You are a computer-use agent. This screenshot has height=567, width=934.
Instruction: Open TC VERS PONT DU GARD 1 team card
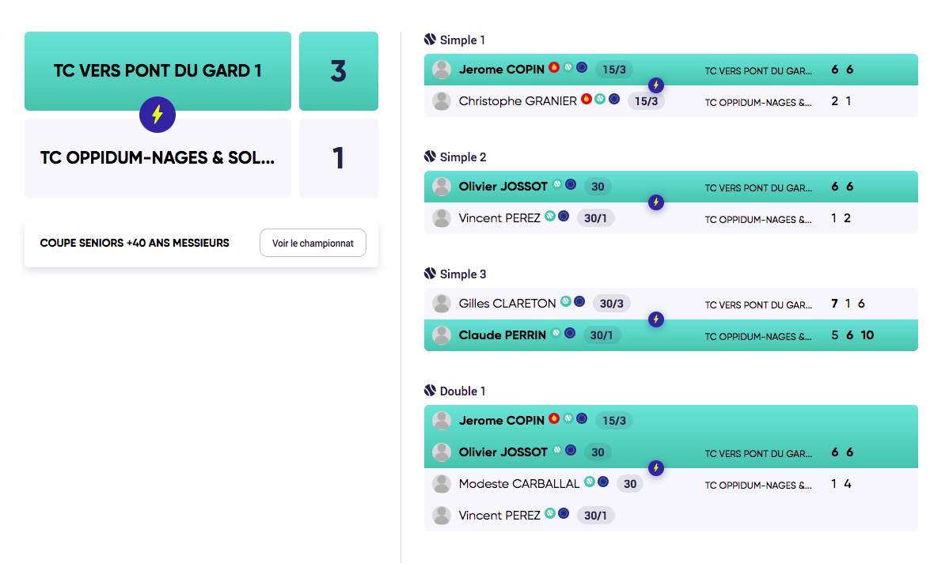[158, 71]
